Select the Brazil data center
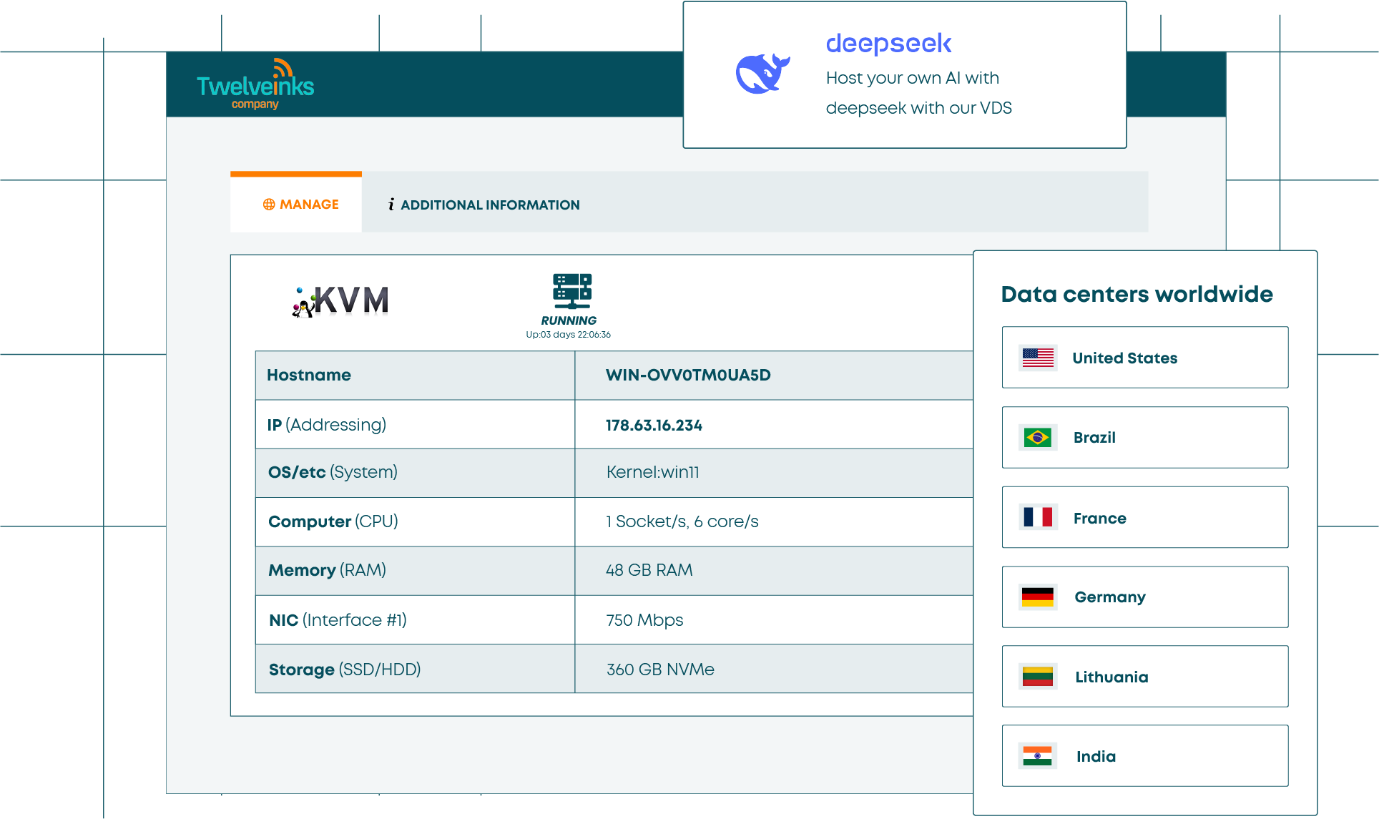The width and height of the screenshot is (1379, 819). 1145,438
